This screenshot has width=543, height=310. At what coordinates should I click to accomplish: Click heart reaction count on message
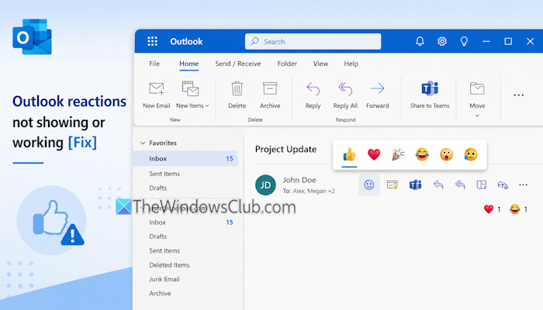[x=492, y=209]
